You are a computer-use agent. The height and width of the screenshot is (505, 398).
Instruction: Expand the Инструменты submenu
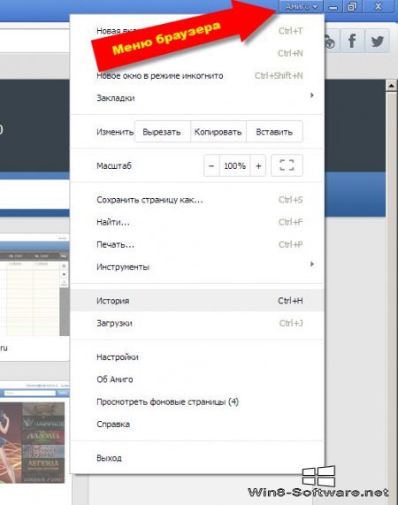[197, 267]
